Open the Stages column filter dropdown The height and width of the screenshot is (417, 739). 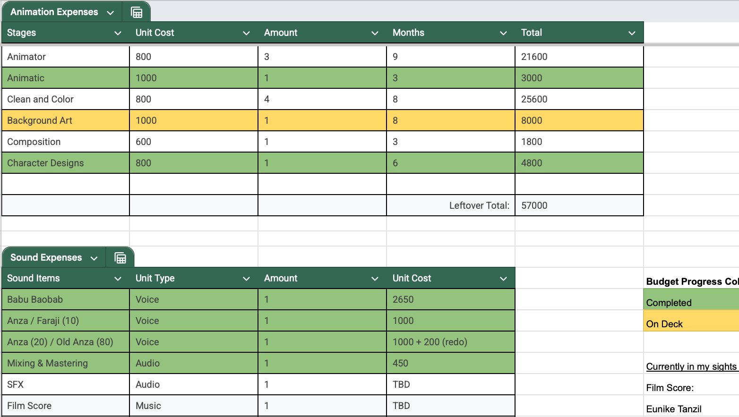[118, 33]
